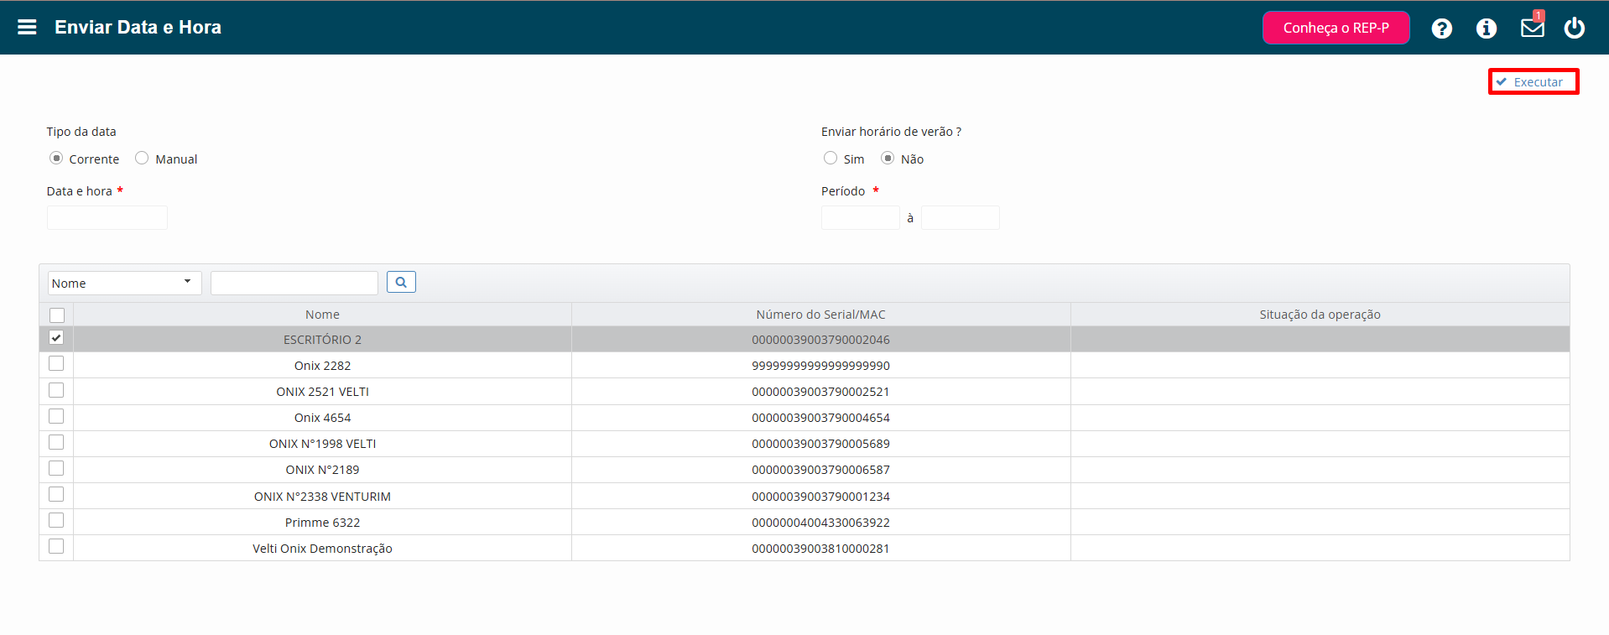Click serial 00000039003790002046
The height and width of the screenshot is (635, 1609).
tap(820, 340)
